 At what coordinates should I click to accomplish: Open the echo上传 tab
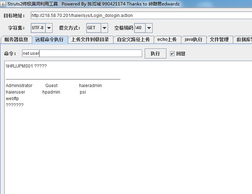click(x=167, y=39)
